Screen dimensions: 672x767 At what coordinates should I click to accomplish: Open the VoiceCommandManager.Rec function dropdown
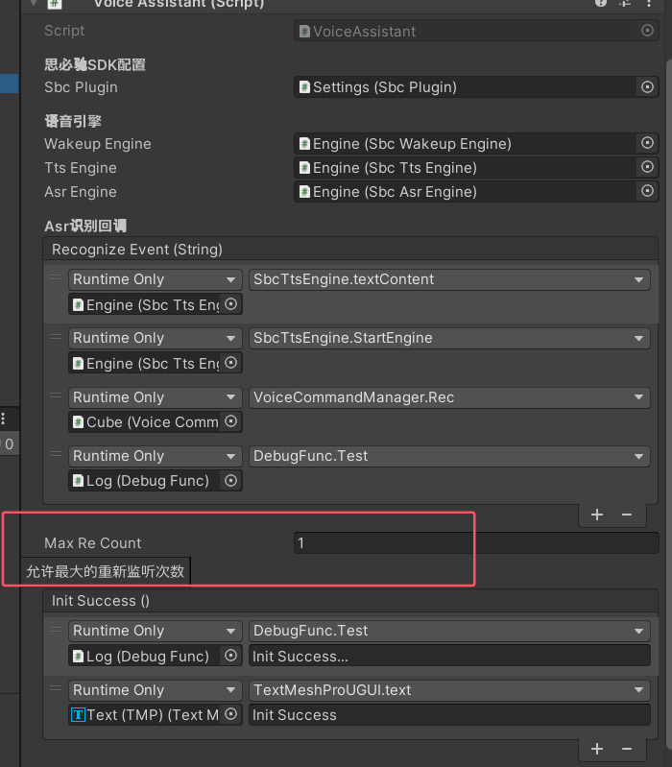tap(449, 397)
